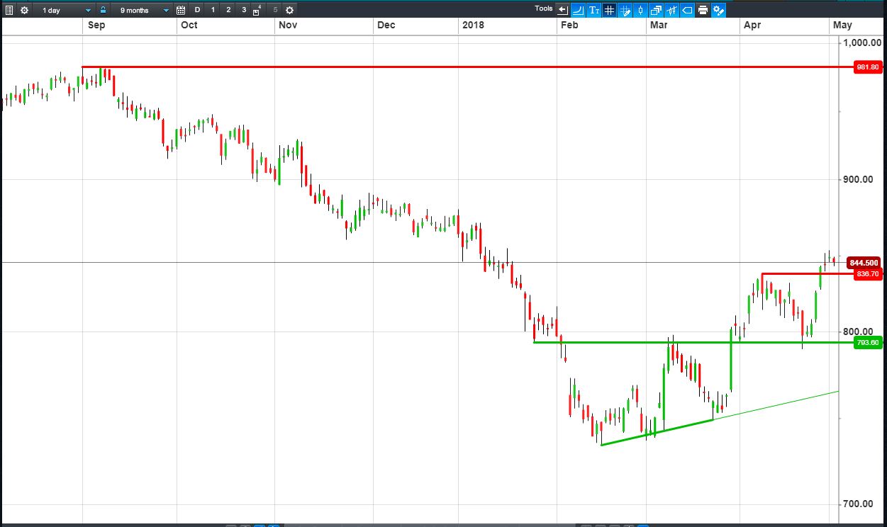887x527 pixels.
Task: Select the red horizontal line at 981.80
Action: (x=468, y=67)
